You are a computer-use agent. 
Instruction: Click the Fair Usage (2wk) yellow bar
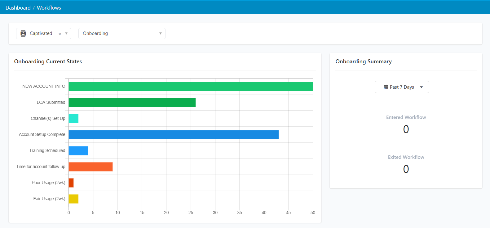73,199
